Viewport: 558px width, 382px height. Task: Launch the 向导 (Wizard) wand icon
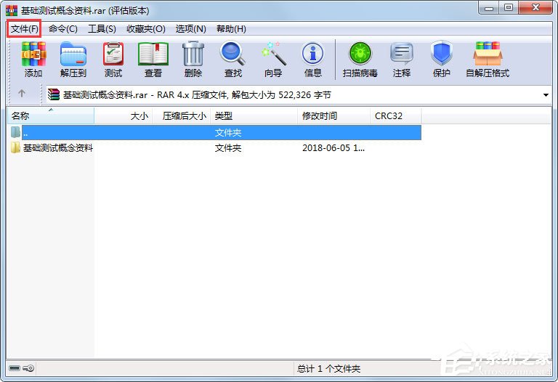coord(273,54)
